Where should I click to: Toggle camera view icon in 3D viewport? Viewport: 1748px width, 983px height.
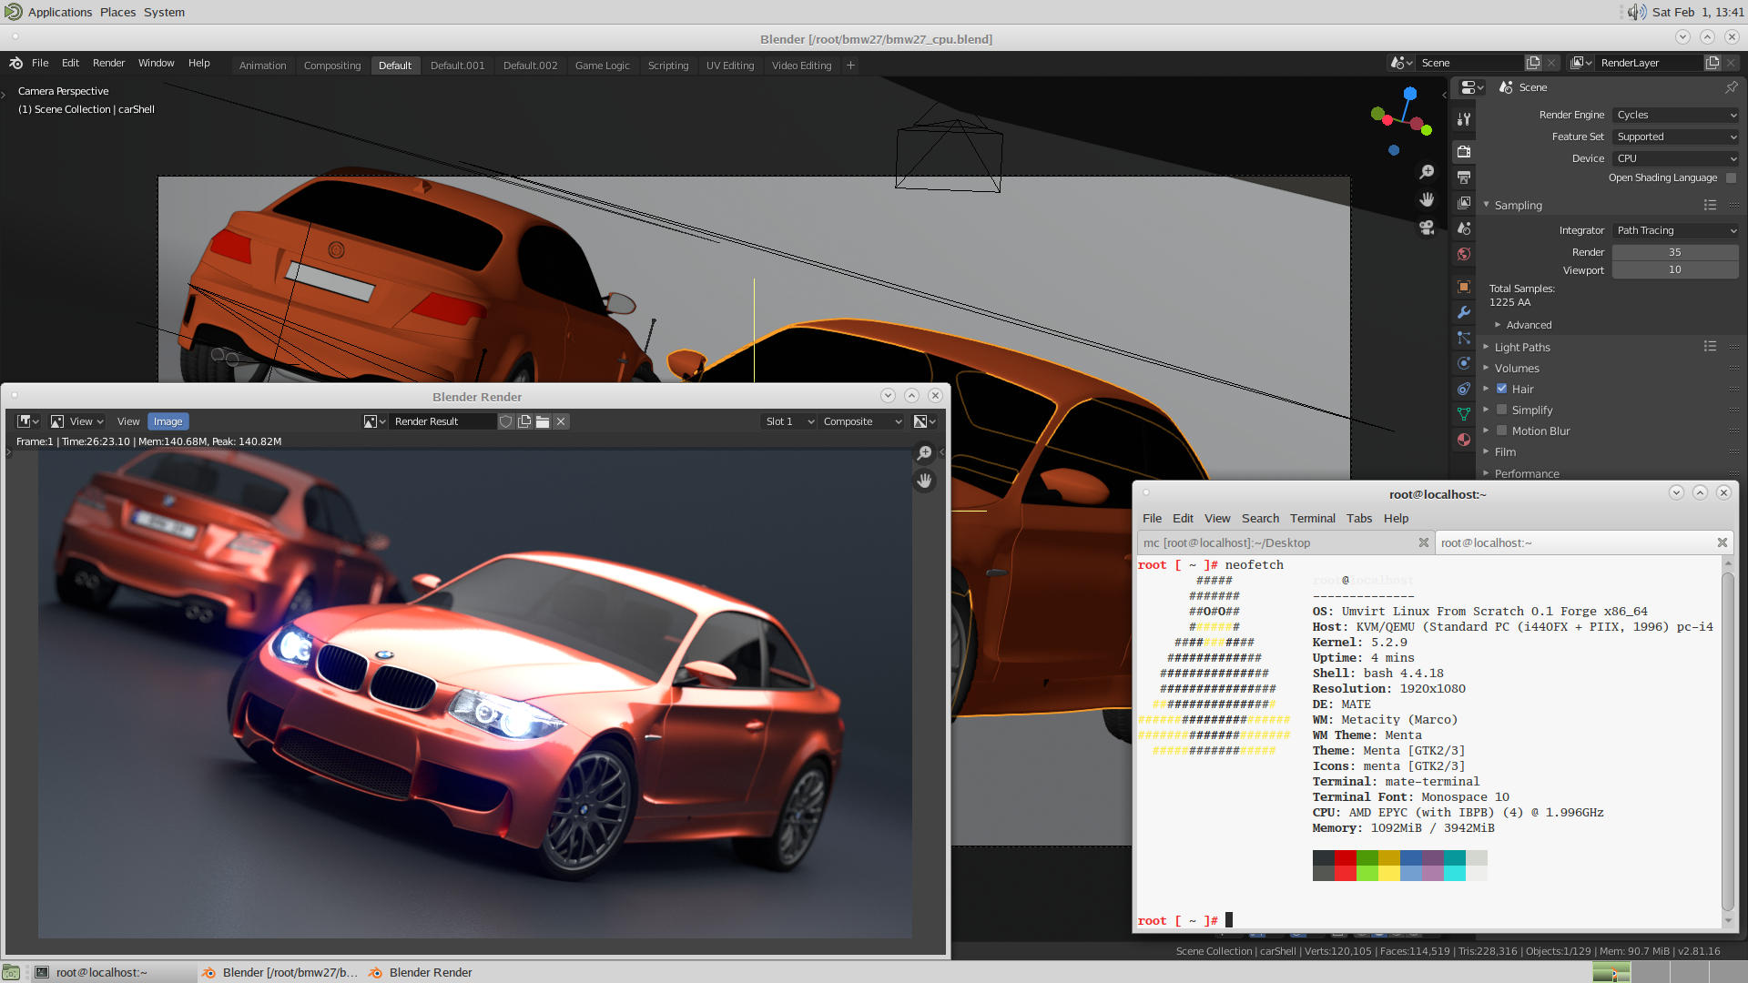coord(1427,228)
